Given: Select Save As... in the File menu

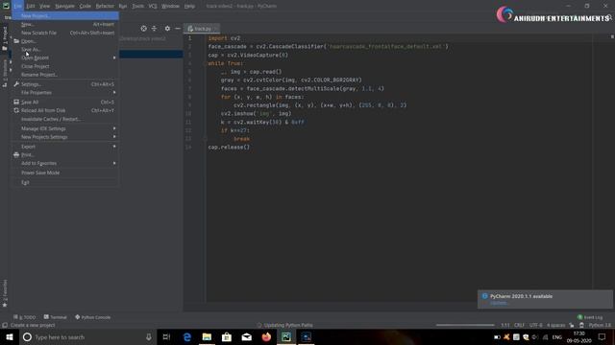Looking at the screenshot, I should tap(65, 49).
